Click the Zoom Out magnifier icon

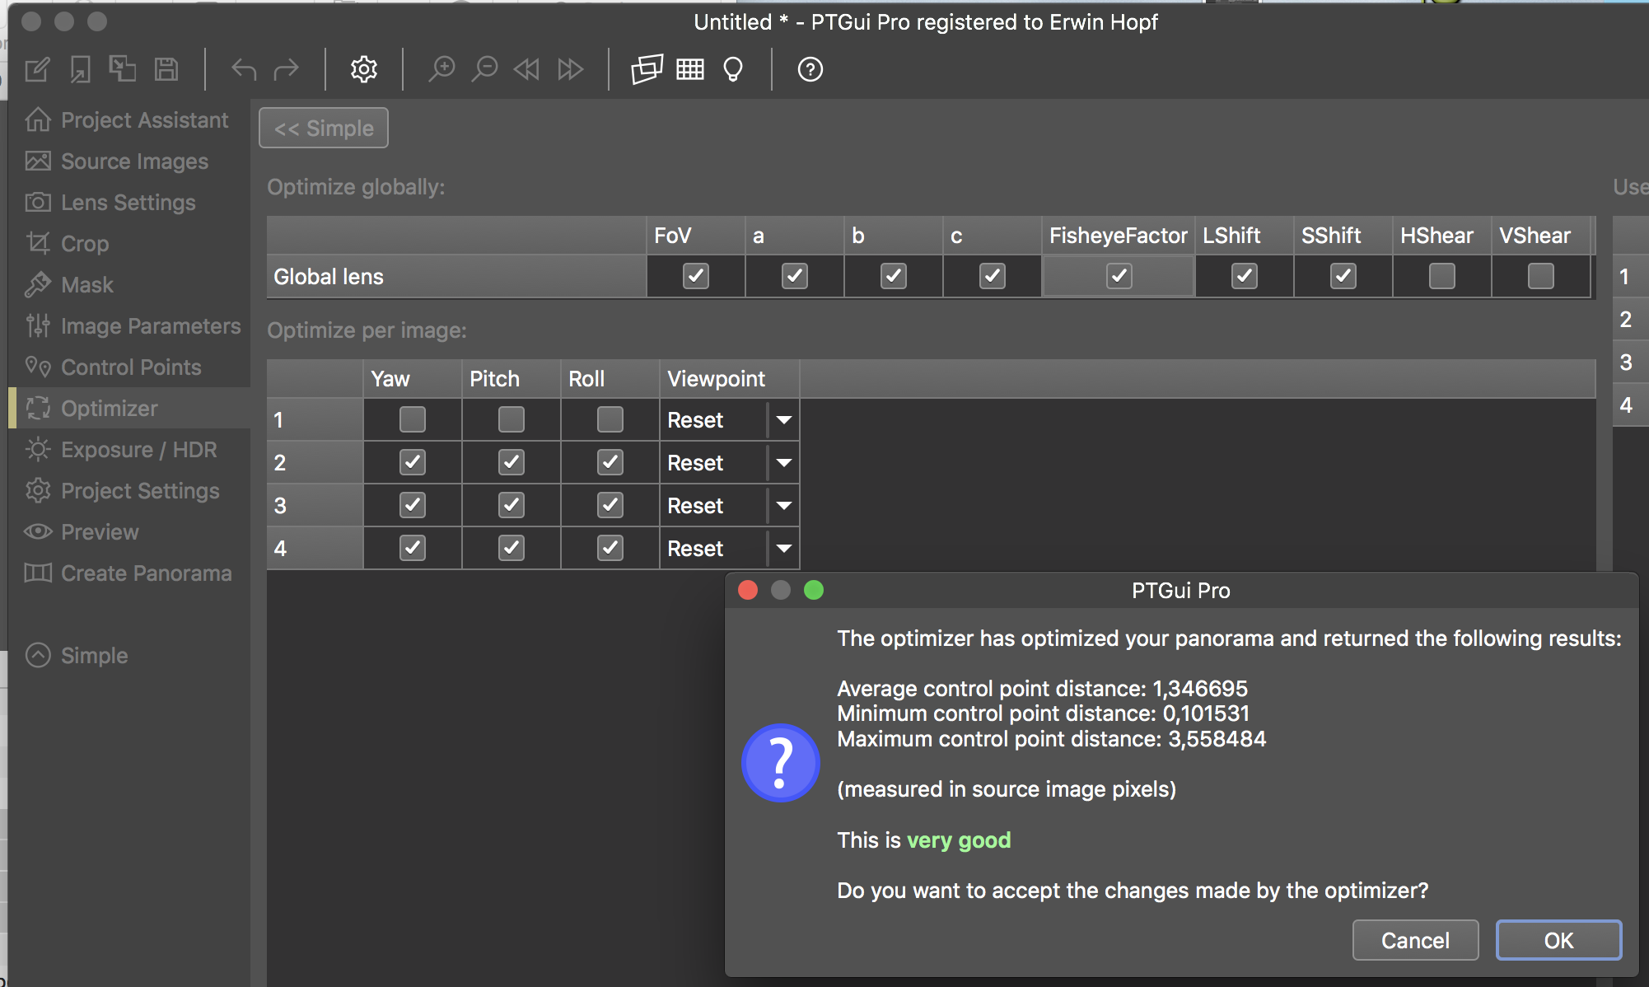(x=484, y=69)
